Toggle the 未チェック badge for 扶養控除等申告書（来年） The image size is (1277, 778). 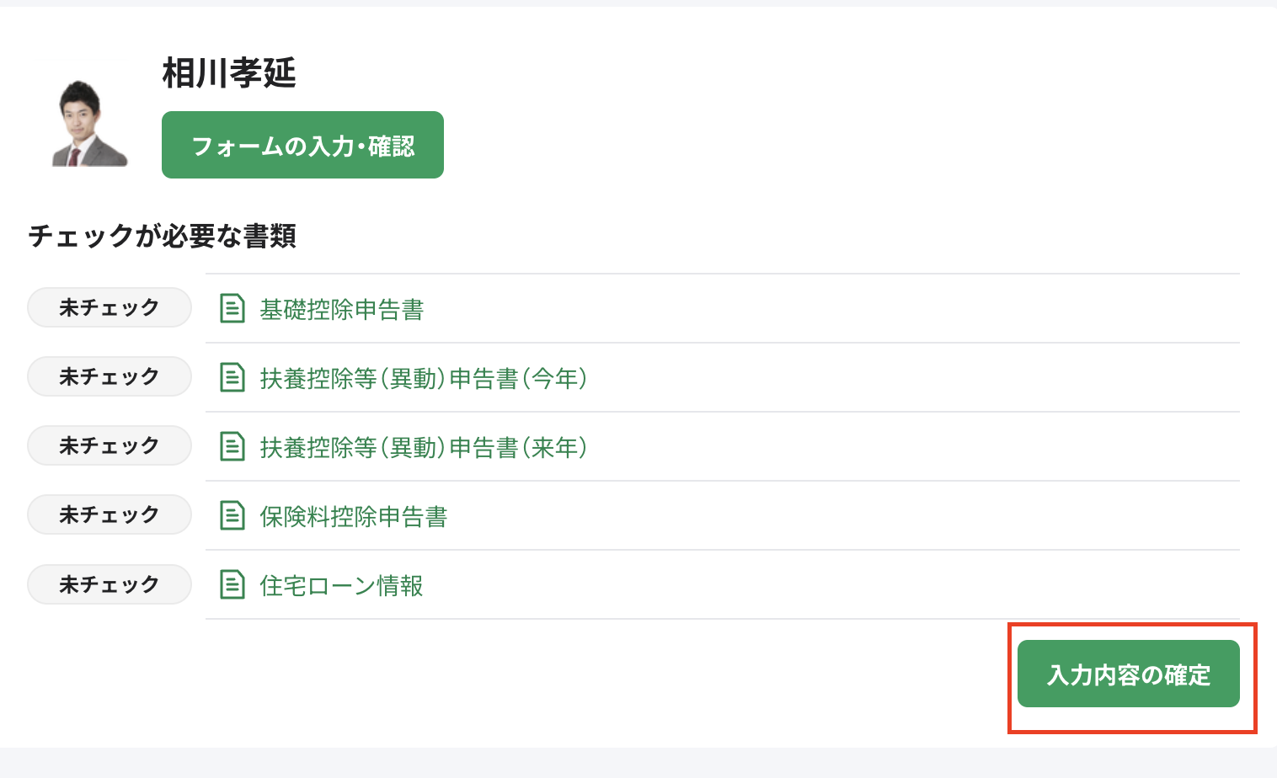(109, 445)
